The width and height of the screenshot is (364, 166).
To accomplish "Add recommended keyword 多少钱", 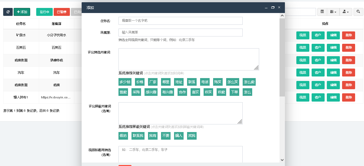I will pos(125,82).
